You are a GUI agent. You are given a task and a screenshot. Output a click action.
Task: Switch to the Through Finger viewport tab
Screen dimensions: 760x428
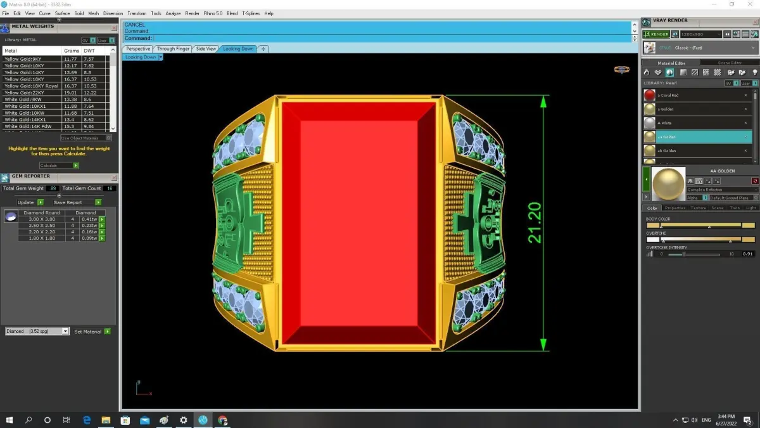(173, 49)
